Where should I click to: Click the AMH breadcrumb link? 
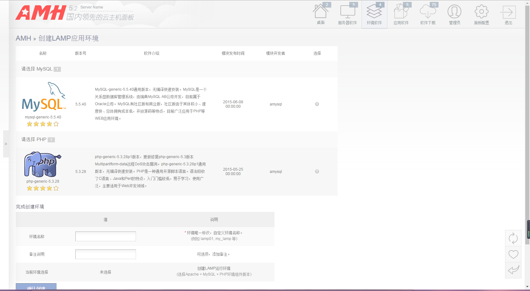coord(23,38)
